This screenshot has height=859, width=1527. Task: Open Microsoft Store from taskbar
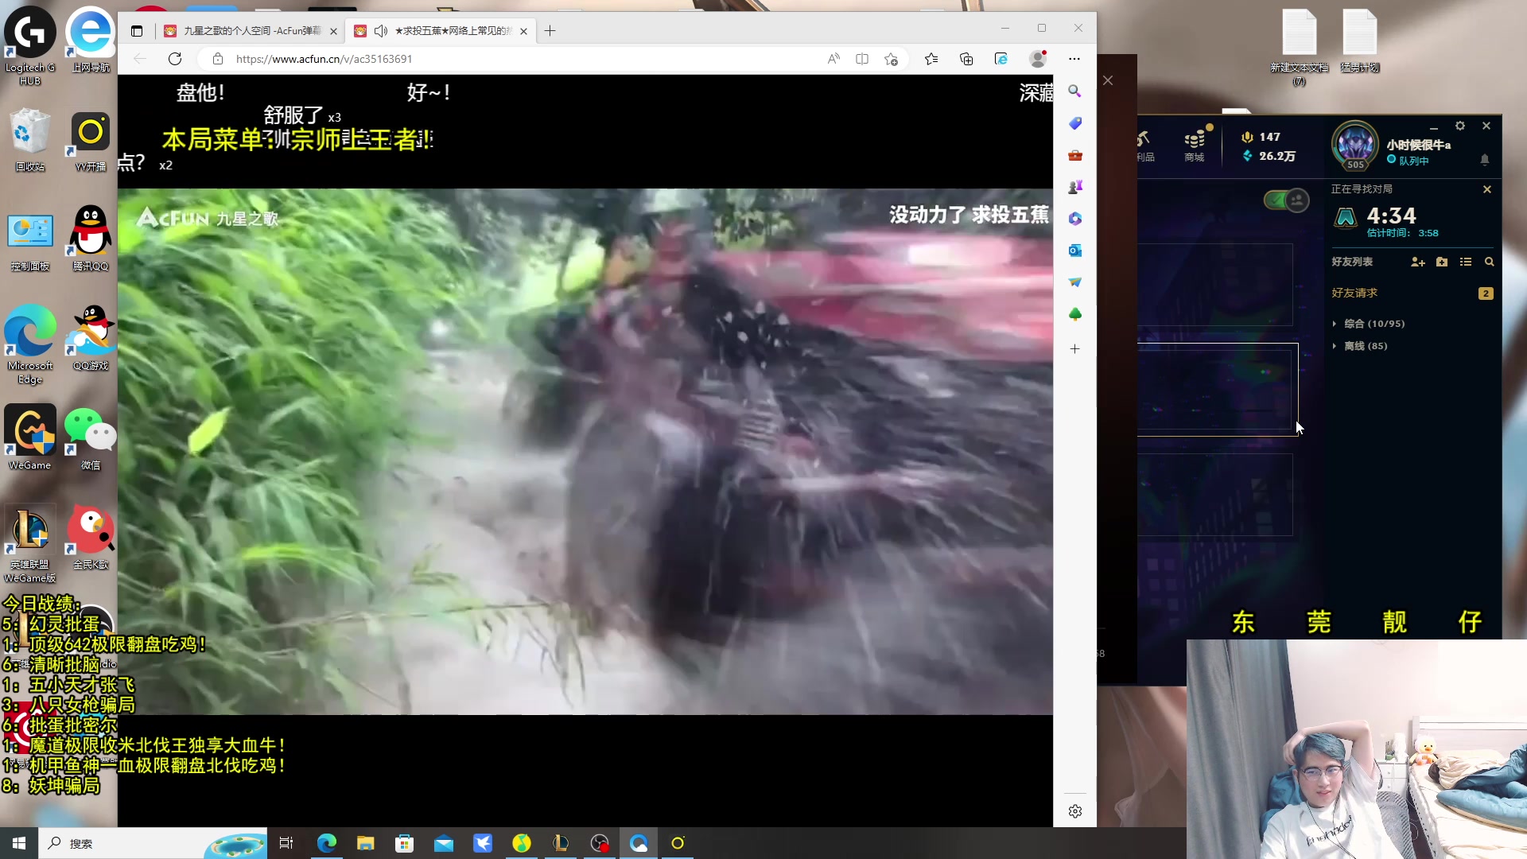[404, 843]
